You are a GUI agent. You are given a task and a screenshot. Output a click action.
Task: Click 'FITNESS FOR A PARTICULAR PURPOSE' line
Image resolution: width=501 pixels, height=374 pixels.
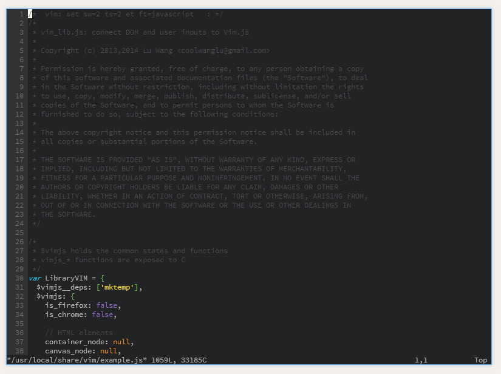pos(196,178)
